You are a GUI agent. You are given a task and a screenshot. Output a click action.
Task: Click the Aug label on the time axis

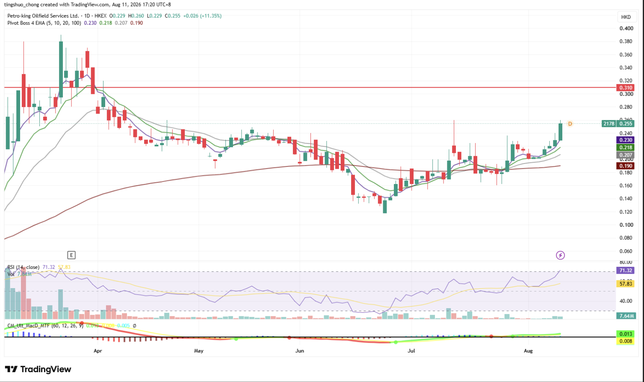click(528, 351)
